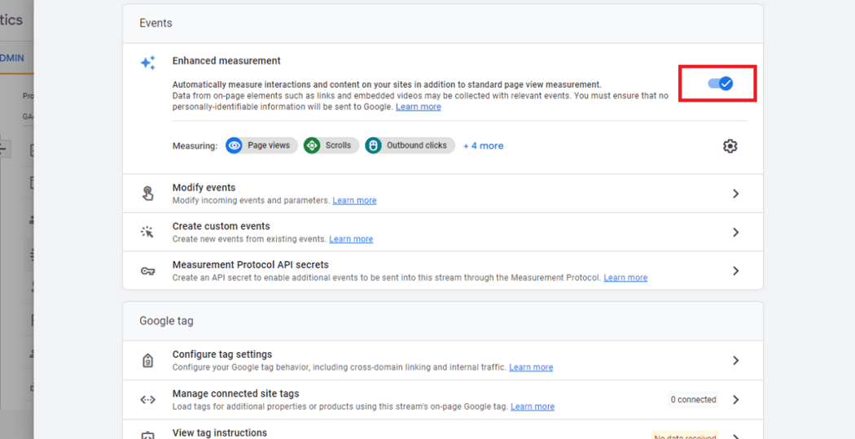The image size is (855, 439).
Task: Open Learn more under Enhanced measurement
Action: [419, 106]
